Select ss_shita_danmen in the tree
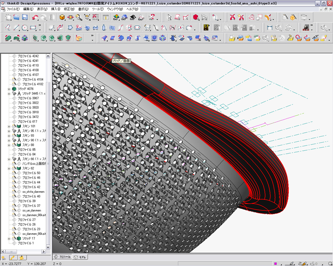Image resolution: width=333 pixels, height=266 pixels. (x=33, y=192)
